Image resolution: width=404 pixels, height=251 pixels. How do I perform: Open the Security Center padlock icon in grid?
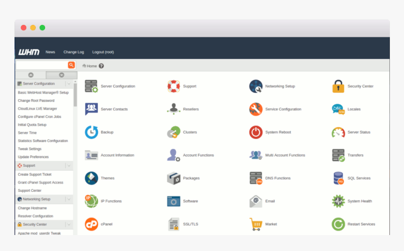(x=338, y=86)
